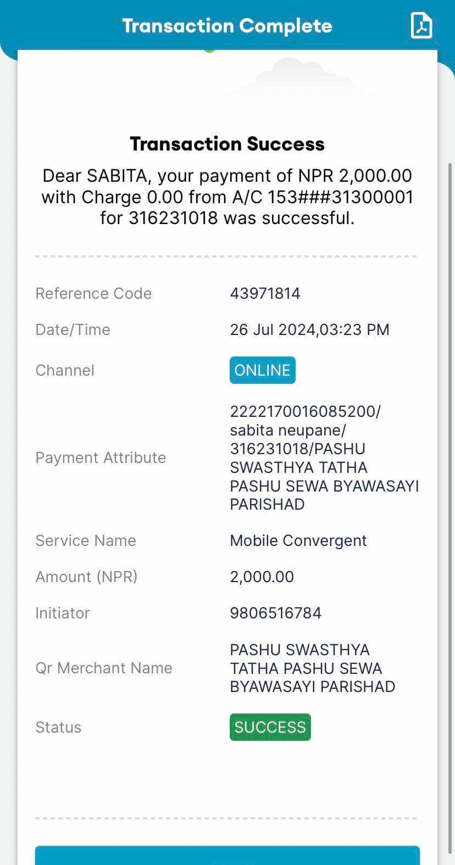Tap the payment confirmation message paragraph
This screenshot has width=455, height=865.
coord(227,197)
